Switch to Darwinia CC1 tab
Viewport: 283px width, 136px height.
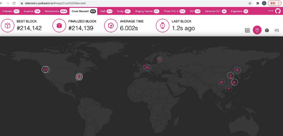pos(216,11)
